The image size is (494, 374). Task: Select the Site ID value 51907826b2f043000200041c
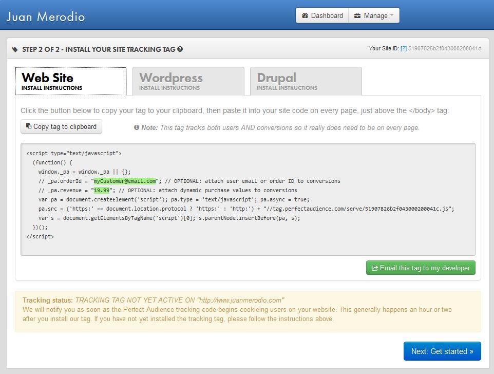coord(445,48)
